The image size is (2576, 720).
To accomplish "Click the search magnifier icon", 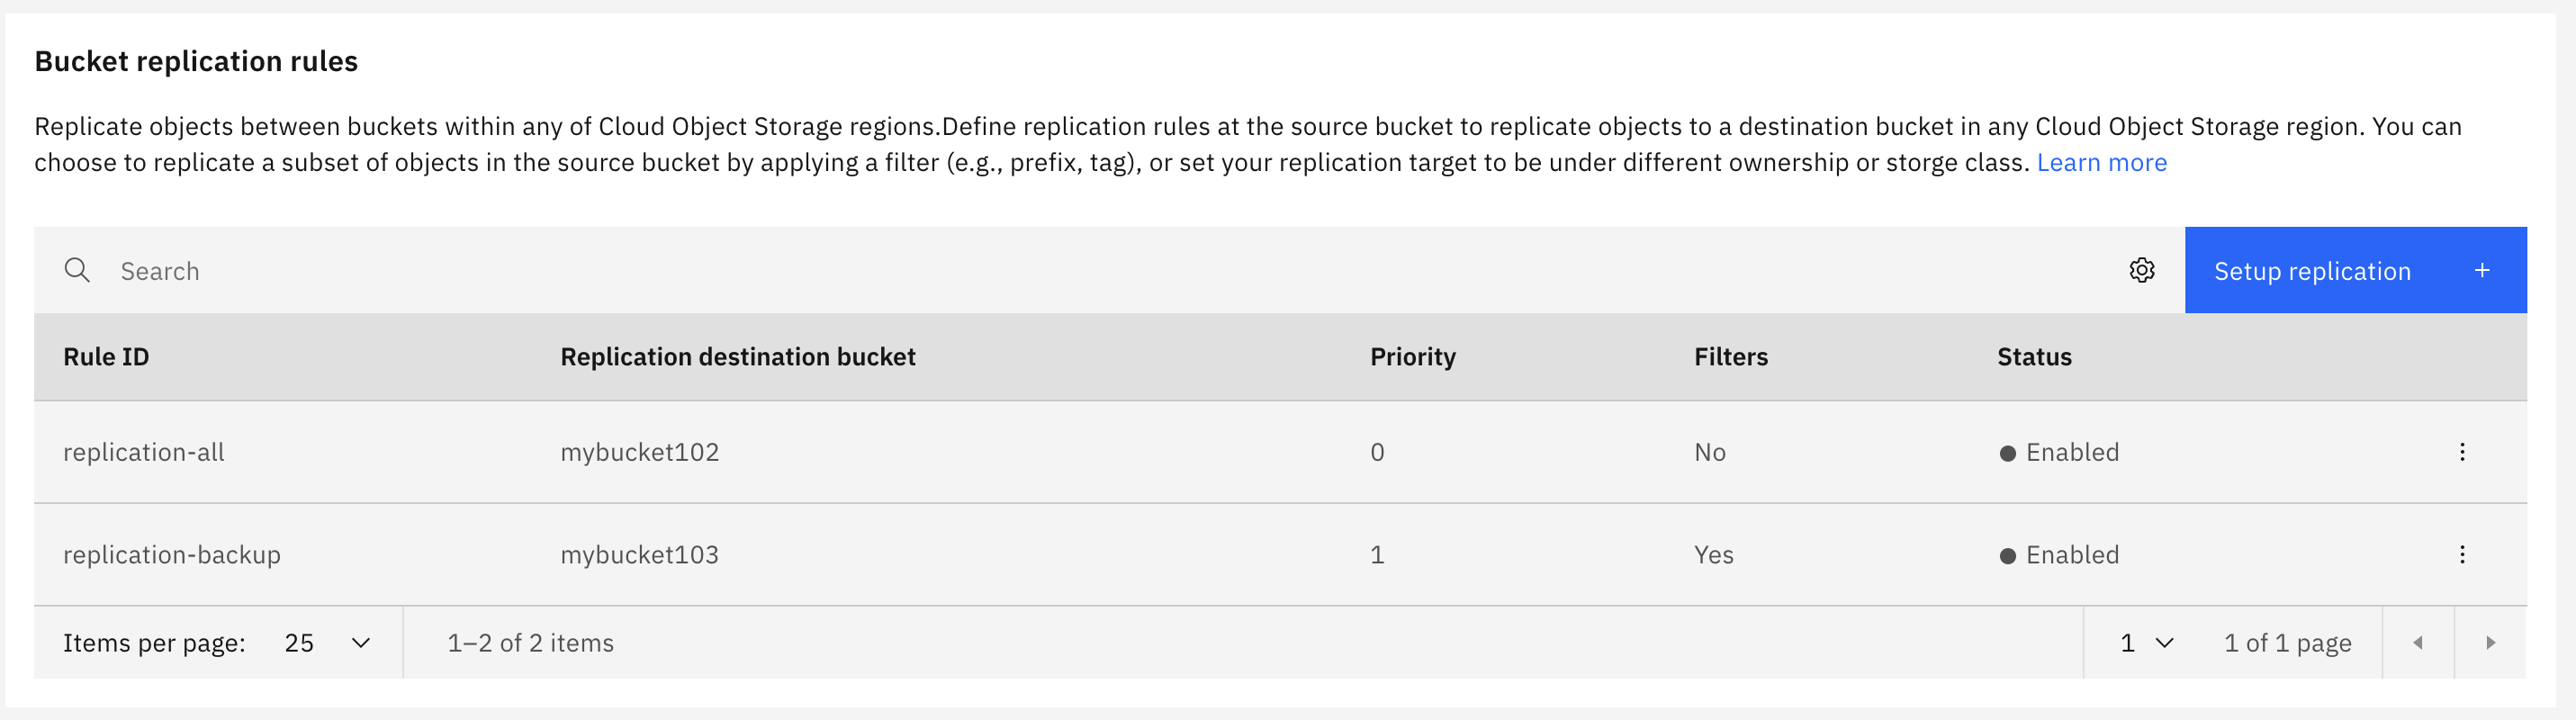I will tap(77, 270).
